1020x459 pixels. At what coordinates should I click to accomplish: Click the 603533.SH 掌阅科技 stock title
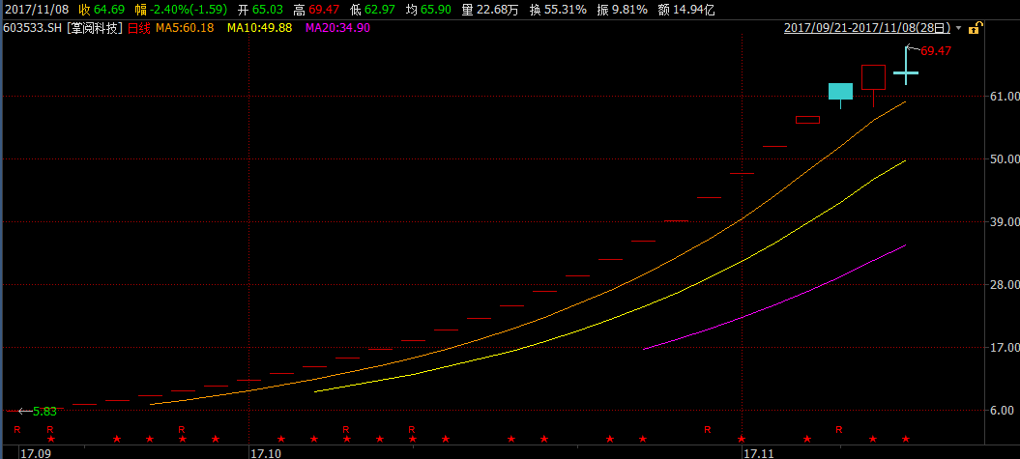[63, 28]
